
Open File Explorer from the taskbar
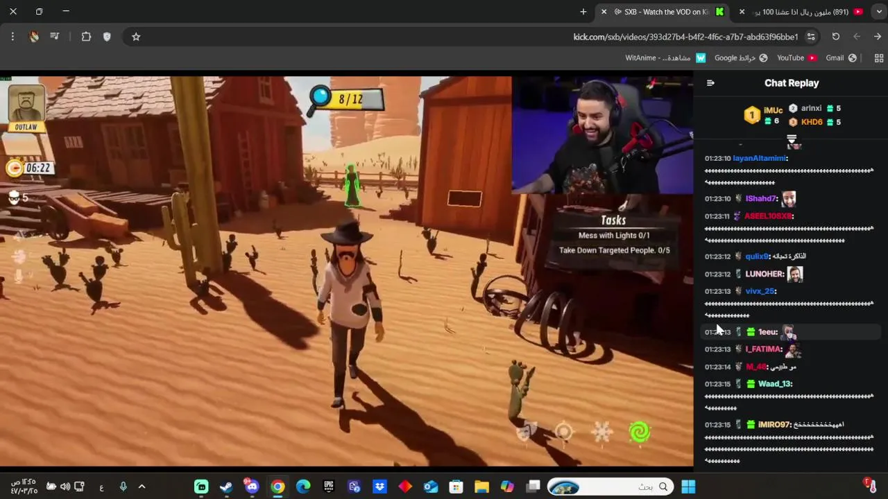tap(481, 487)
